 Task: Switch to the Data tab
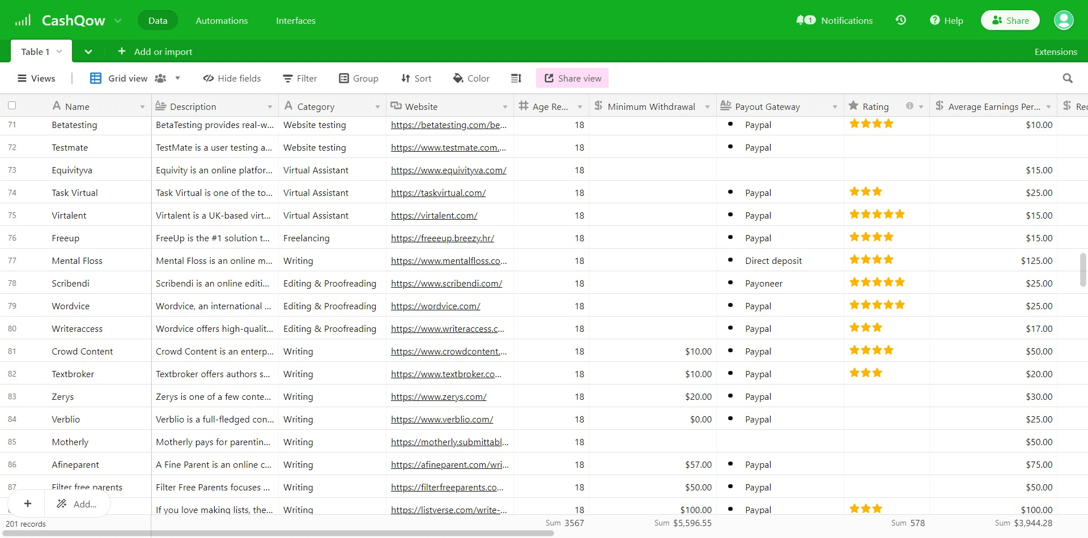(x=158, y=20)
